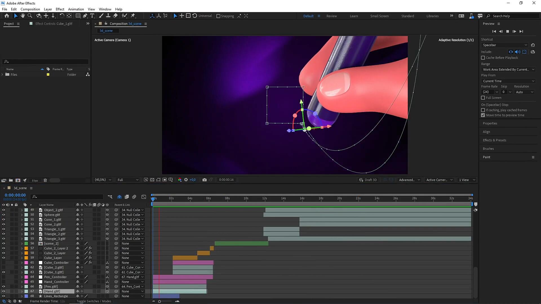The width and height of the screenshot is (541, 304).
Task: Enable Move time to preview time checkbox
Action: (x=483, y=115)
